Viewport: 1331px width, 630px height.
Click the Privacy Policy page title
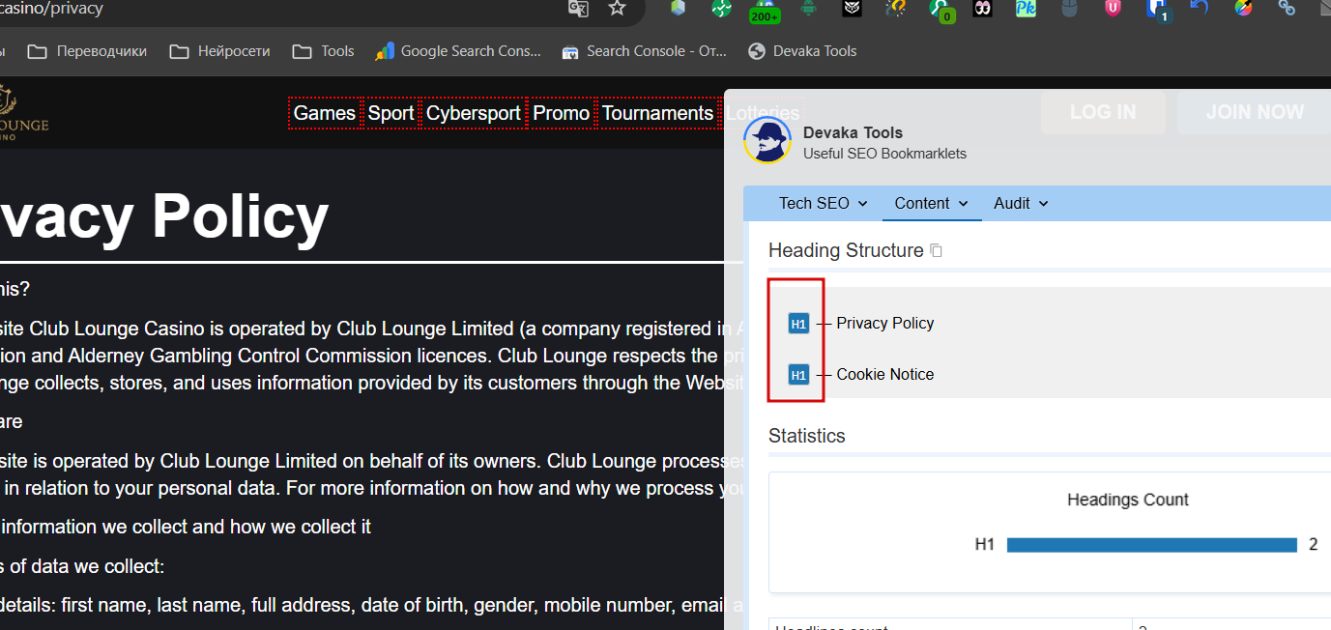tap(164, 216)
